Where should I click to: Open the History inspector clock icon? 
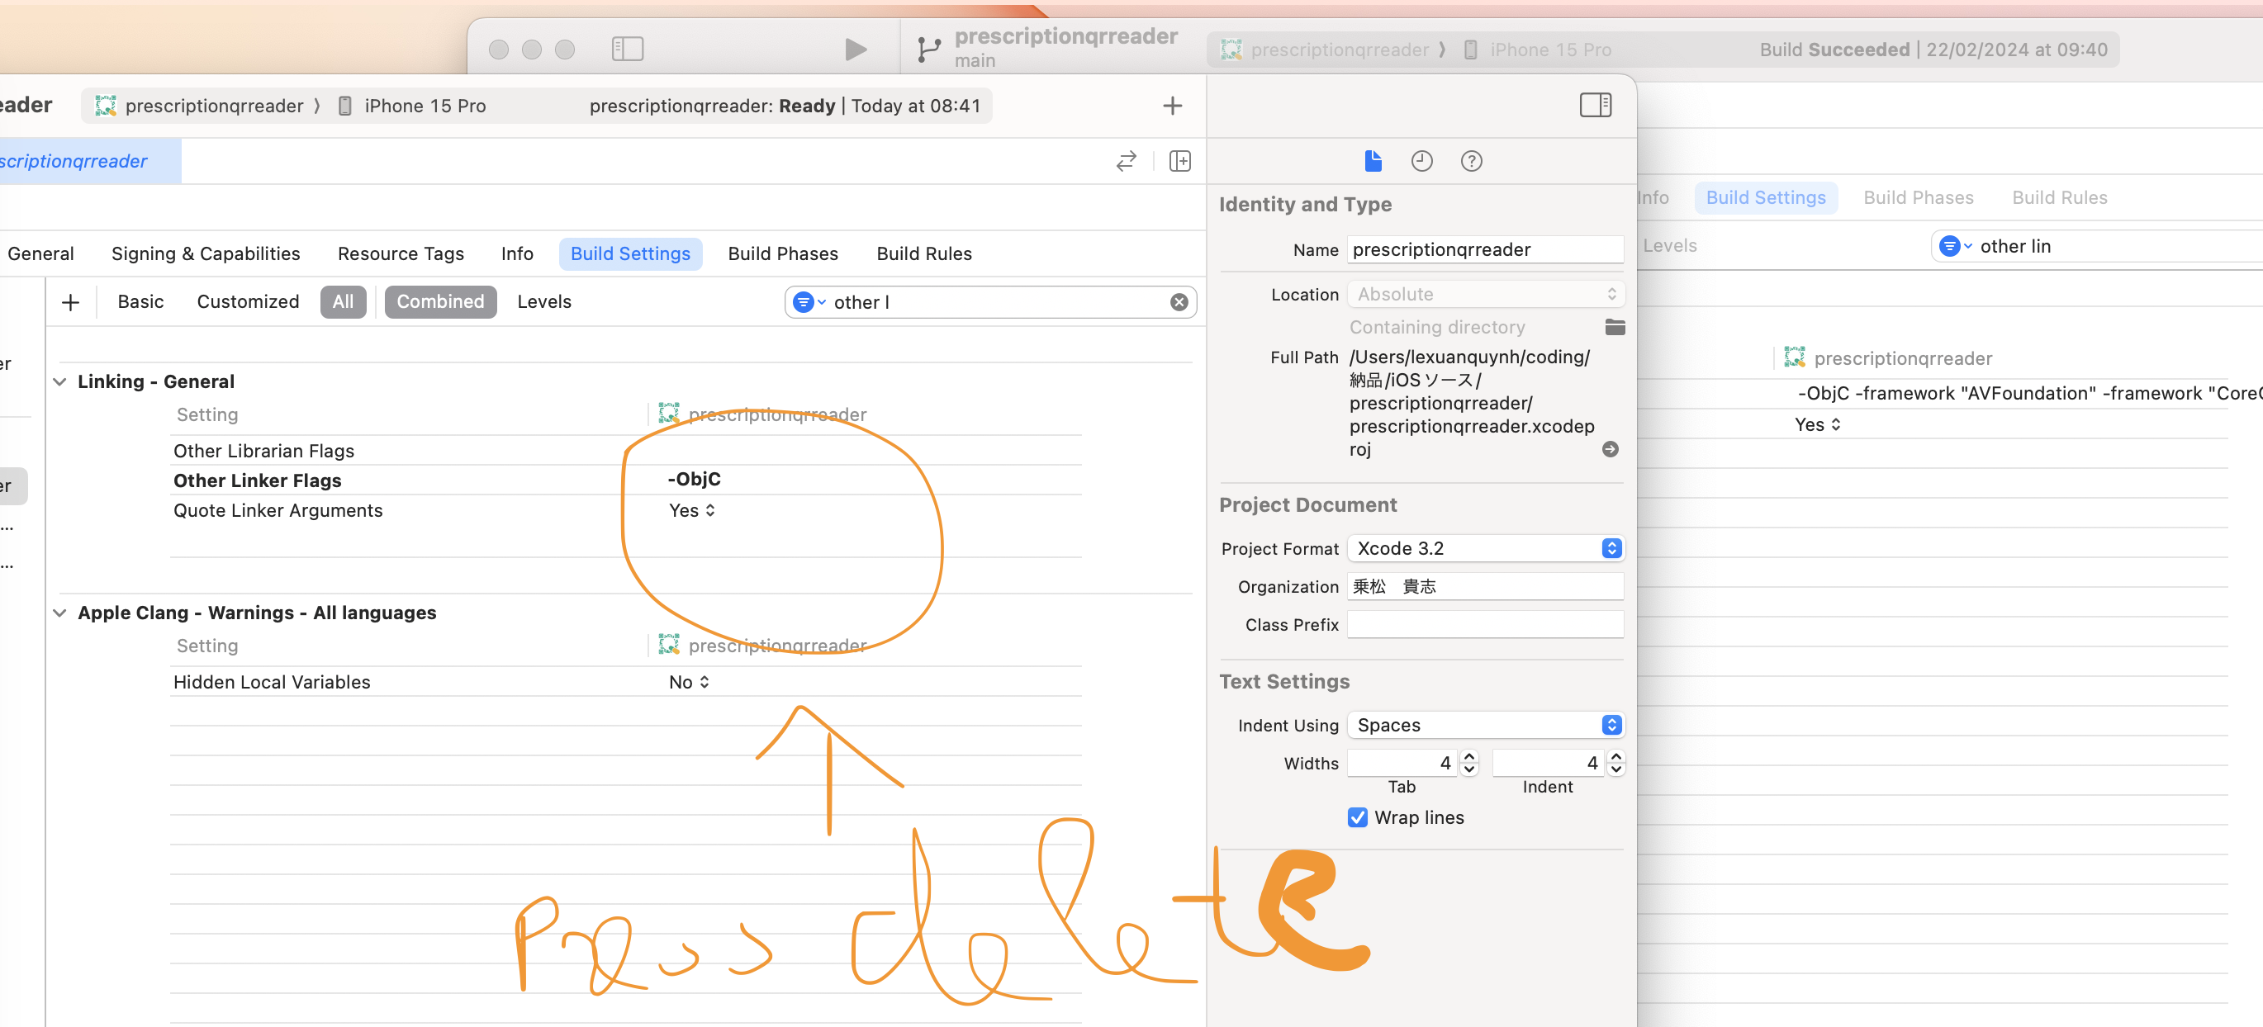pos(1421,162)
